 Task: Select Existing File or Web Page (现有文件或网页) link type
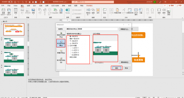61,35
